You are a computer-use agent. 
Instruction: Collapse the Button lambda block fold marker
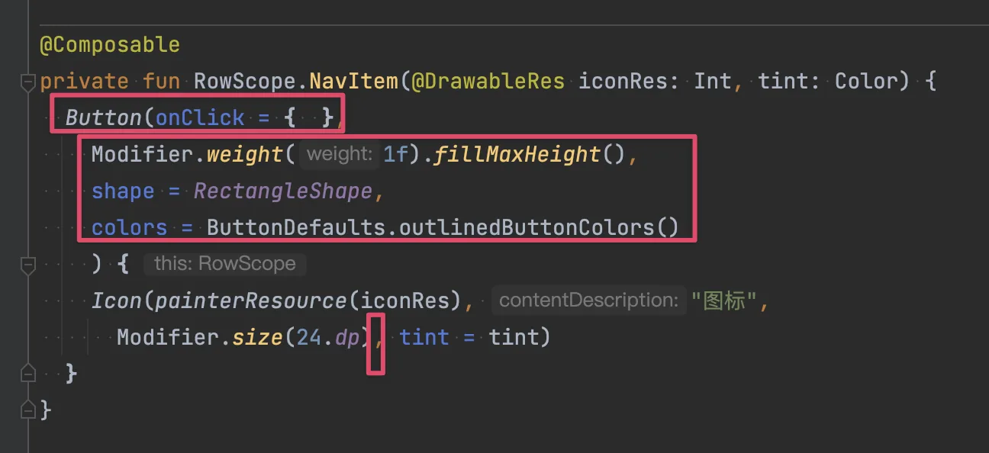point(28,265)
